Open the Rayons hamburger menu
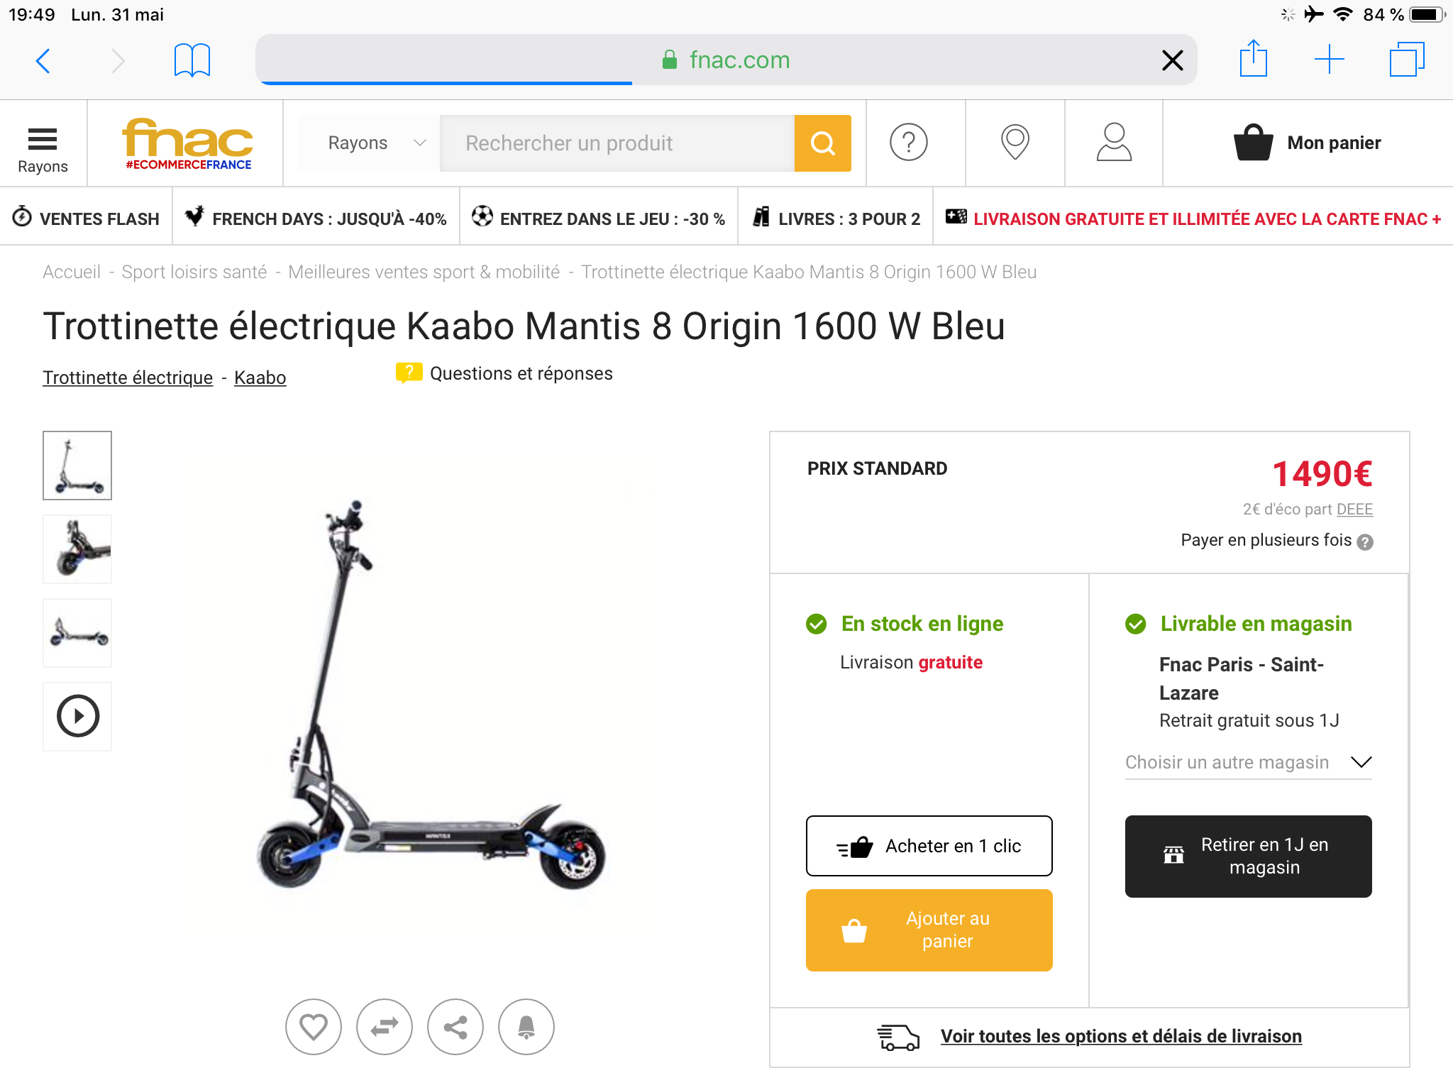 coord(43,149)
